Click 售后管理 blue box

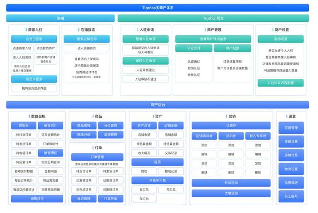click(x=84, y=198)
